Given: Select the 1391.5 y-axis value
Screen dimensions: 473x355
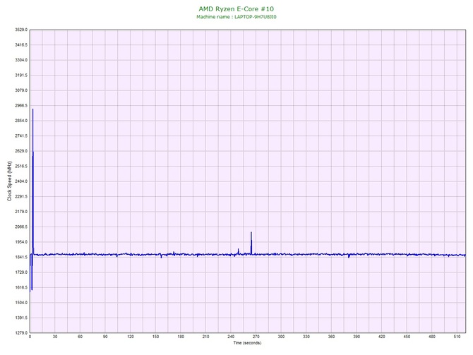Looking at the screenshot, I should pos(21,318).
